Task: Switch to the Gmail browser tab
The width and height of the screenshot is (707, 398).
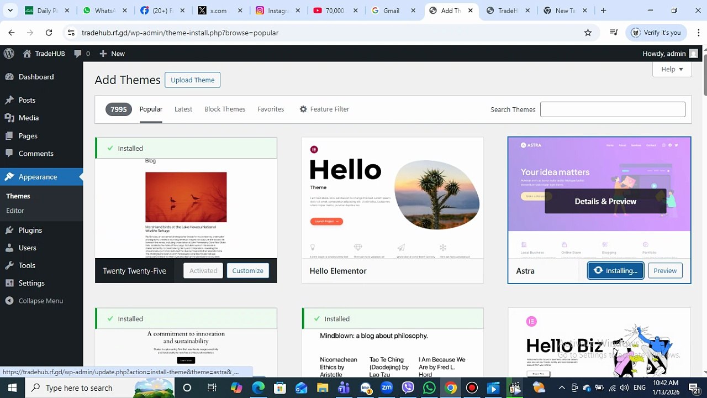Action: [x=391, y=11]
